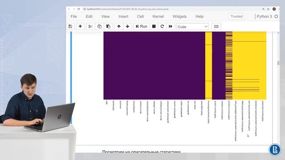The image size is (285, 160).
Task: Run the current cell
Action: (x=142, y=27)
